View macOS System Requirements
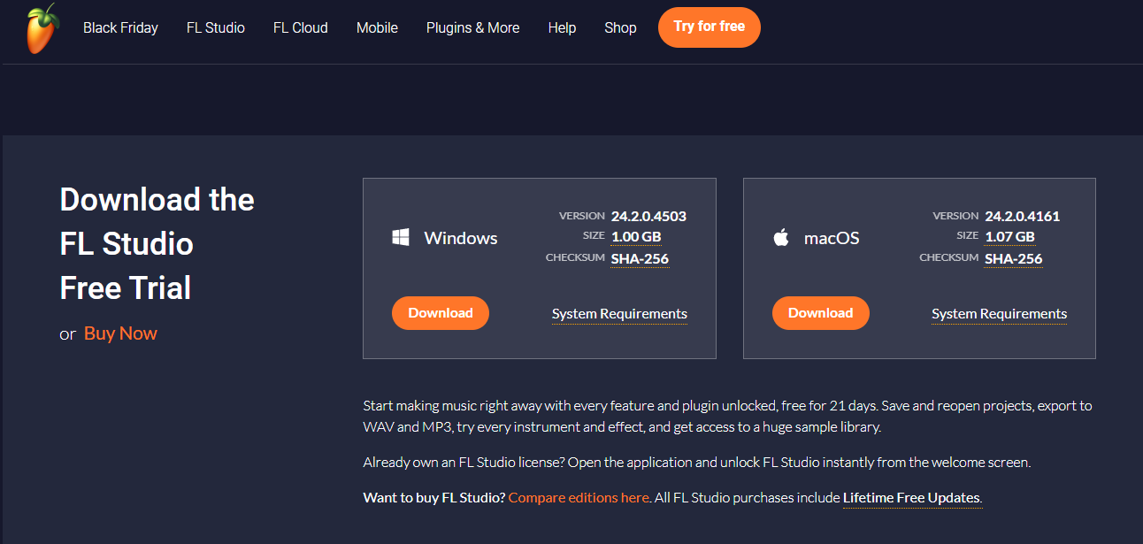 [x=999, y=314]
